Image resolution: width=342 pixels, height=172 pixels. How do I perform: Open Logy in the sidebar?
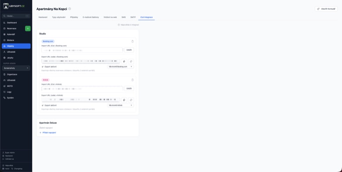[16, 92]
